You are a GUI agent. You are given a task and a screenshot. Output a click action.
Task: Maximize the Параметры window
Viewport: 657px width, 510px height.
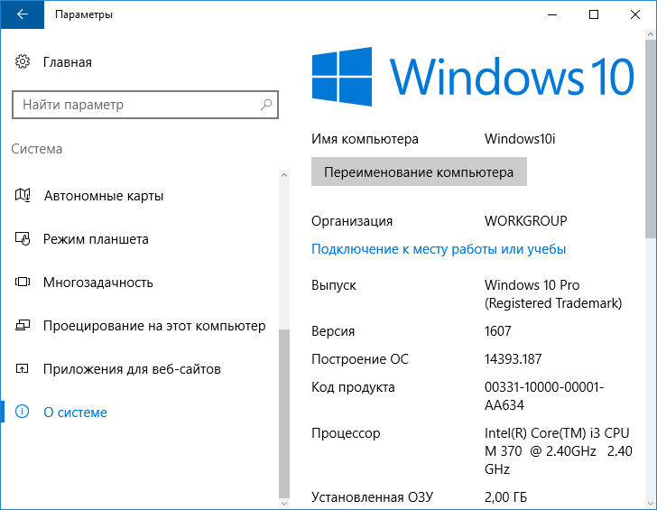[x=593, y=14]
